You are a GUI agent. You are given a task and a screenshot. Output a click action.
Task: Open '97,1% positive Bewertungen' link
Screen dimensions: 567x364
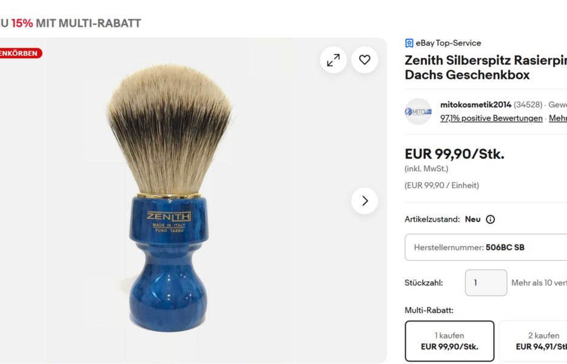point(491,118)
